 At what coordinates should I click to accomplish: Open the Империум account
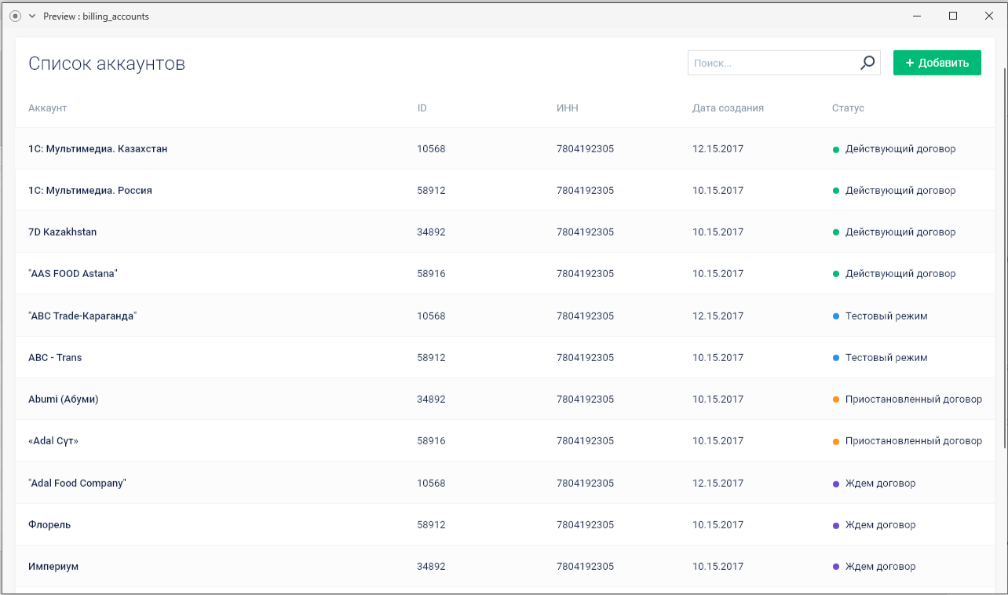point(53,566)
